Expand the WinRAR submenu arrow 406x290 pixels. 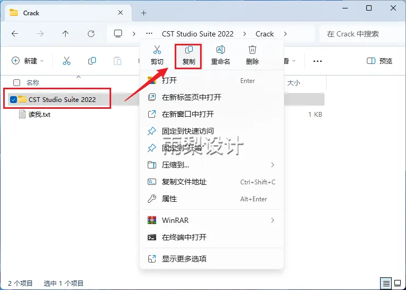click(273, 220)
